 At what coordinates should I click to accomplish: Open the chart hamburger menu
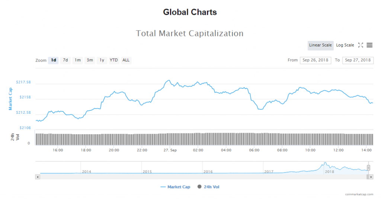pyautogui.click(x=369, y=45)
